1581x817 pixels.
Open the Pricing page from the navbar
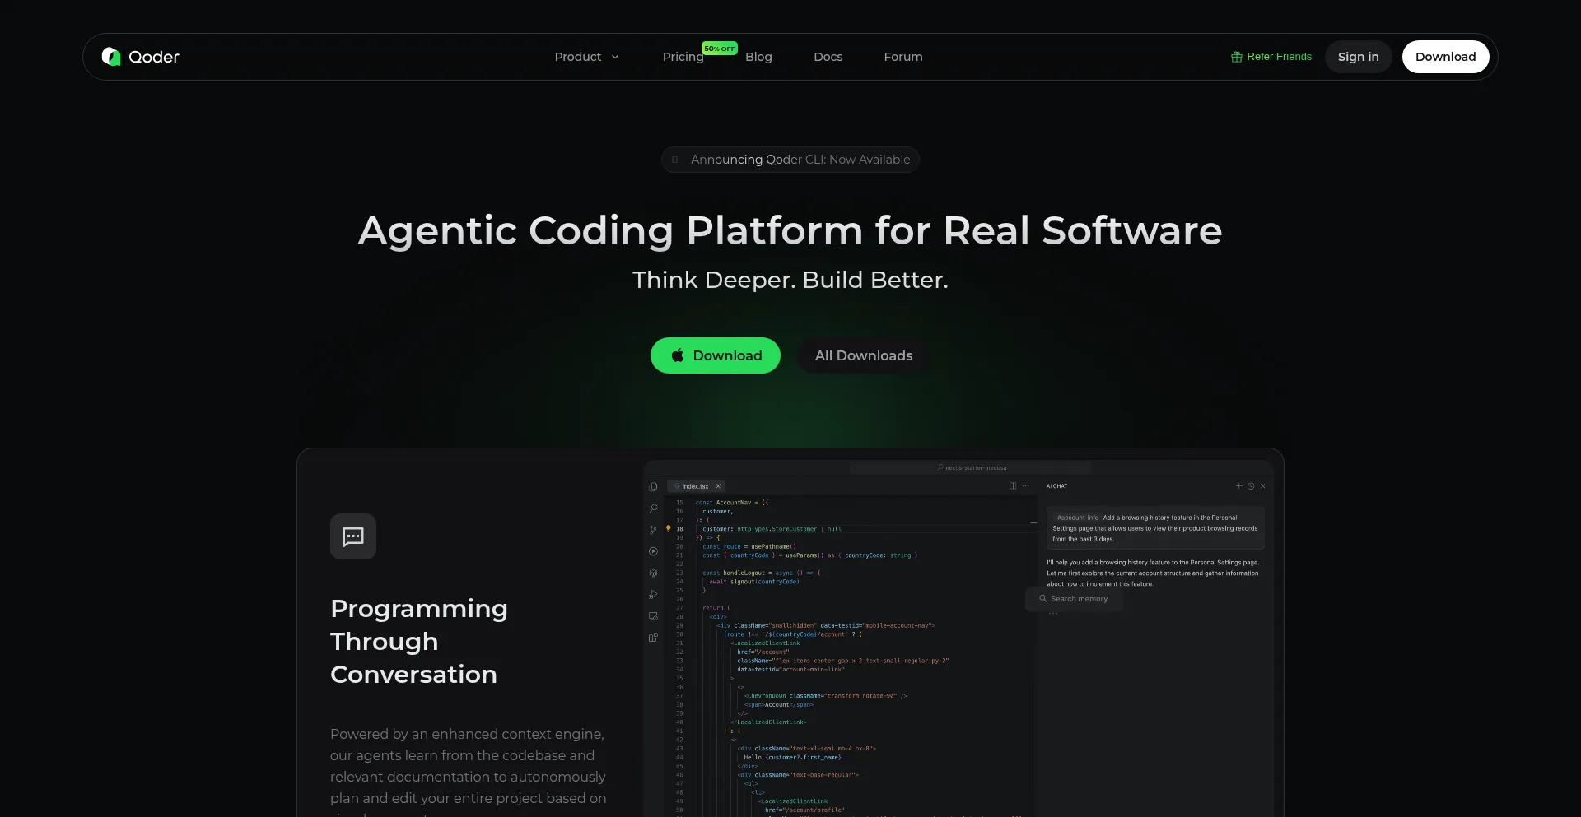pyautogui.click(x=683, y=57)
